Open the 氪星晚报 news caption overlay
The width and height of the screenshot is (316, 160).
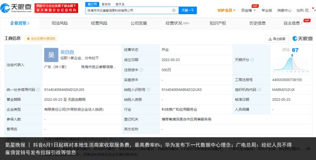coord(158,149)
